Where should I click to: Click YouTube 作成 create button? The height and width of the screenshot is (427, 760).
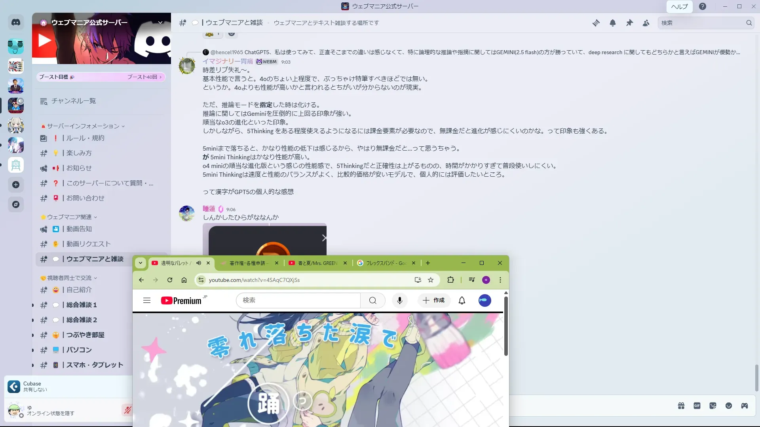tap(434, 300)
